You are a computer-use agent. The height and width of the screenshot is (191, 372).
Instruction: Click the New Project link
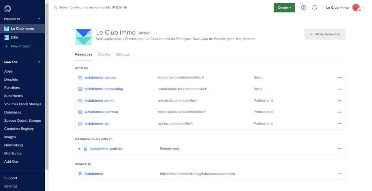point(21,46)
